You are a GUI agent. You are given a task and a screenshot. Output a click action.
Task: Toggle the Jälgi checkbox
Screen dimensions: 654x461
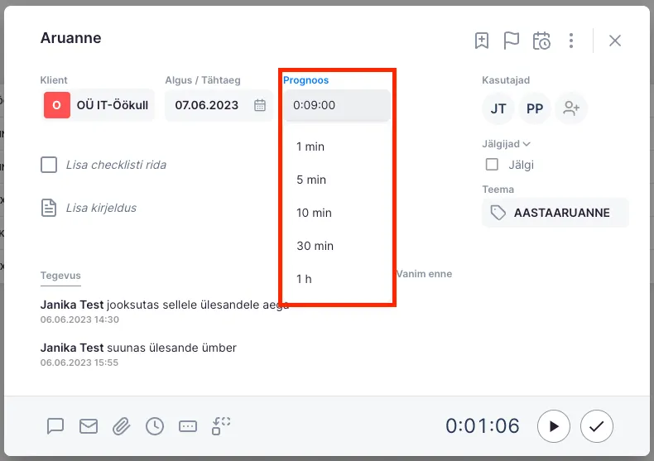coord(492,165)
